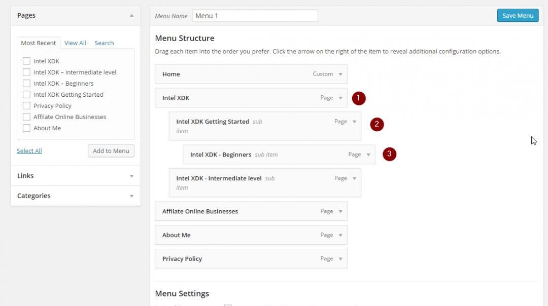Click the Save Menu button
This screenshot has width=548, height=306.
518,15
